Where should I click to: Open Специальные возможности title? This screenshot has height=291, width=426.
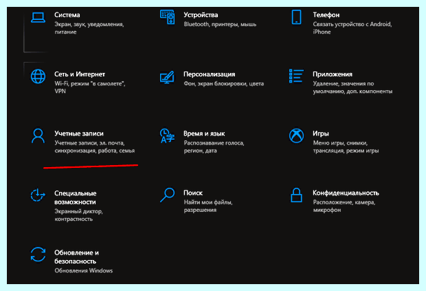coord(76,197)
